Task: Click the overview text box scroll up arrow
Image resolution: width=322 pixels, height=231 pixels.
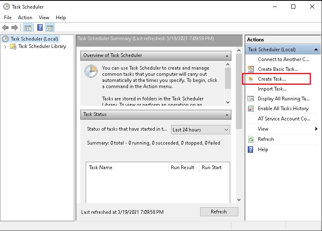Action: point(228,65)
